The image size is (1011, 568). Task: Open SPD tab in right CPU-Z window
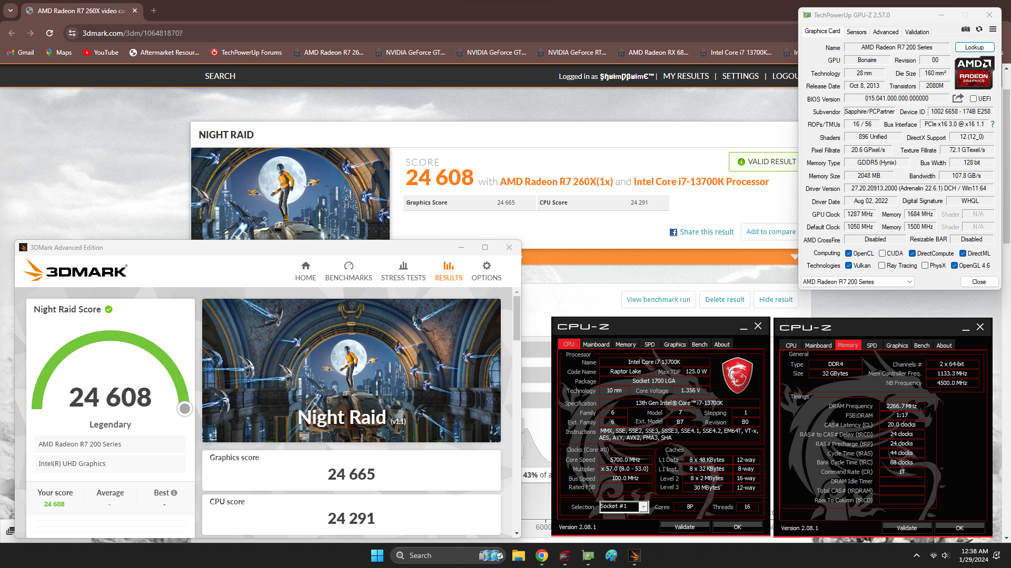point(872,346)
